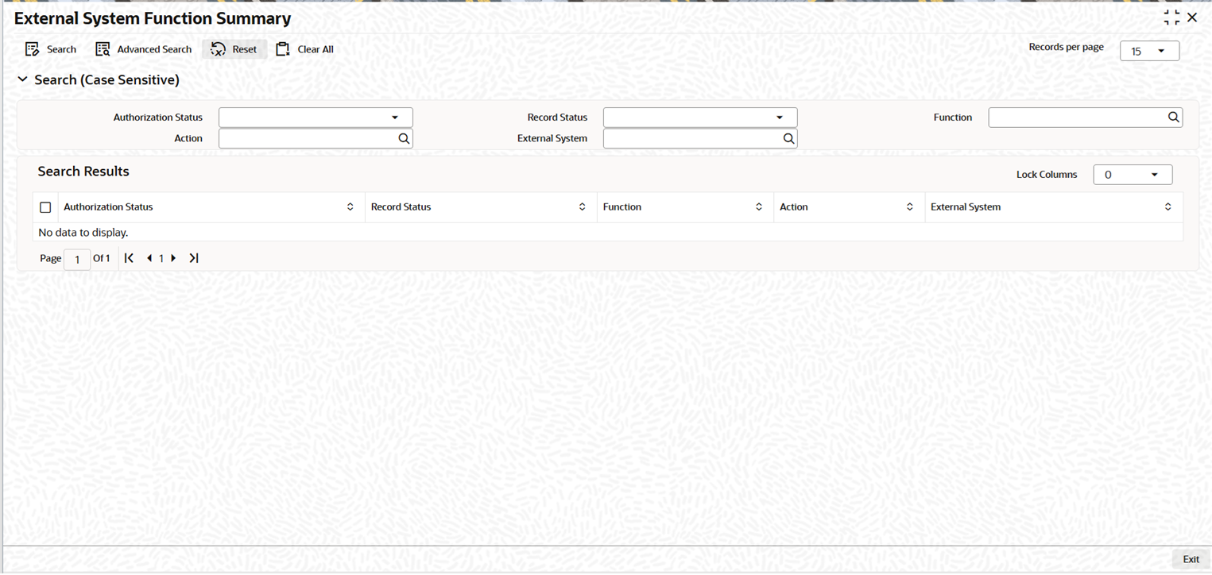Open Advanced Search

pyautogui.click(x=143, y=49)
